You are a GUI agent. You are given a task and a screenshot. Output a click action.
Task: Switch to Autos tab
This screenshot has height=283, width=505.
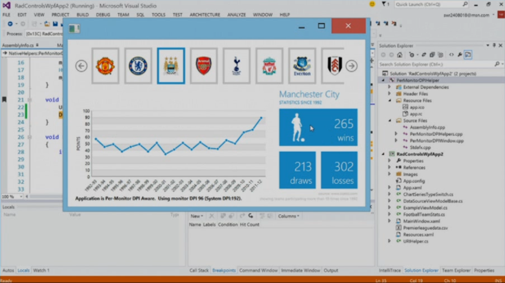click(8, 271)
